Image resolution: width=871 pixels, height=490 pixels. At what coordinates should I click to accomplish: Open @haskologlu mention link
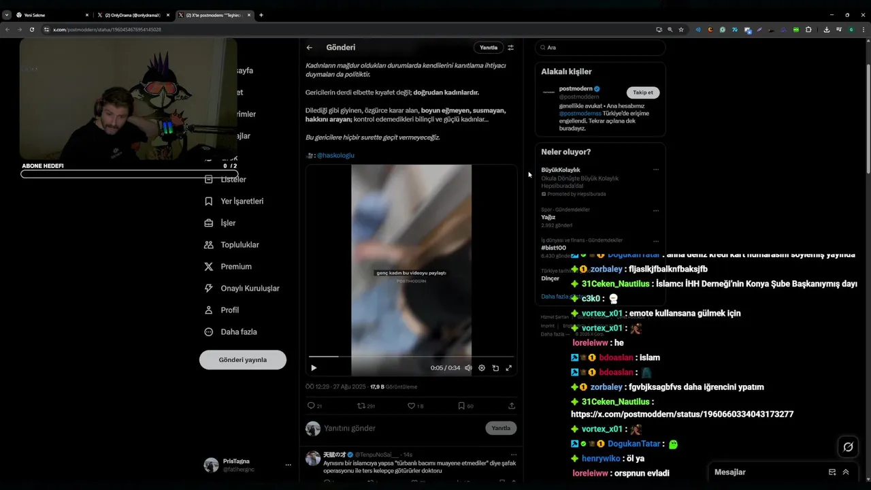335,155
